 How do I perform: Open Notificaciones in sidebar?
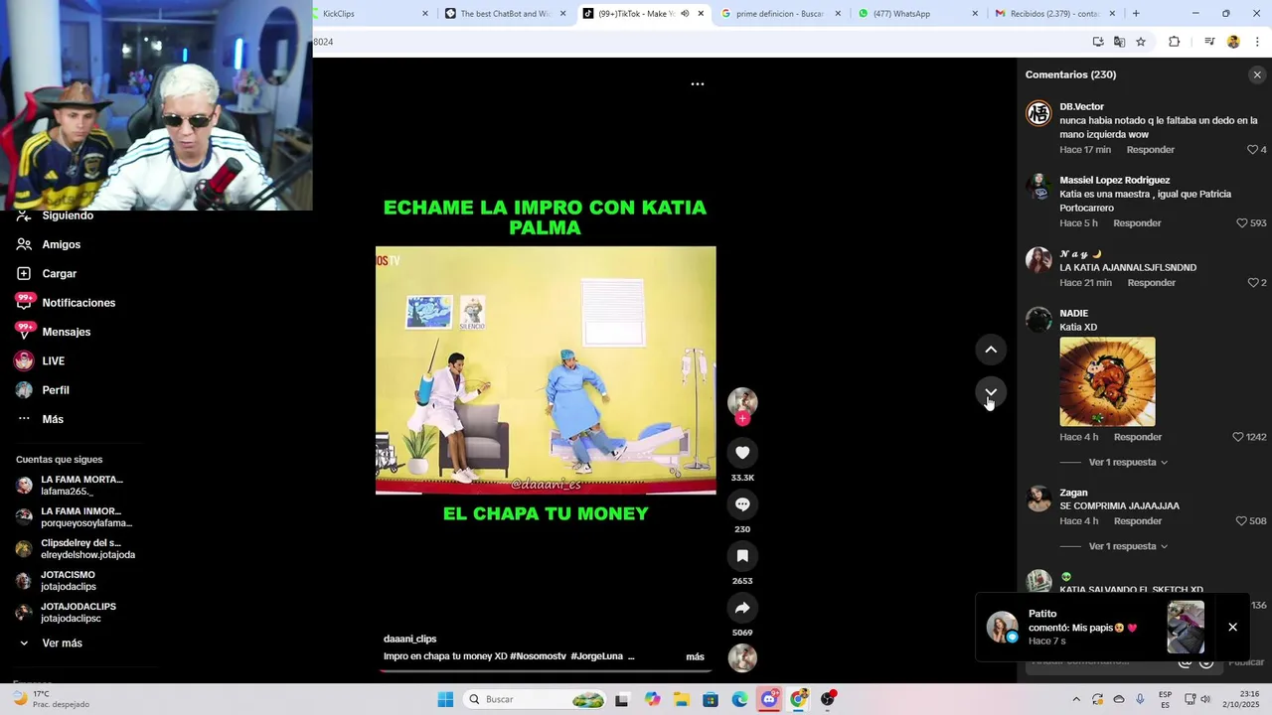[x=78, y=303]
